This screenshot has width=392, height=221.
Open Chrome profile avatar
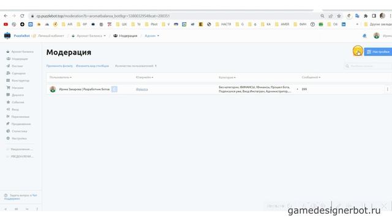pos(382,16)
